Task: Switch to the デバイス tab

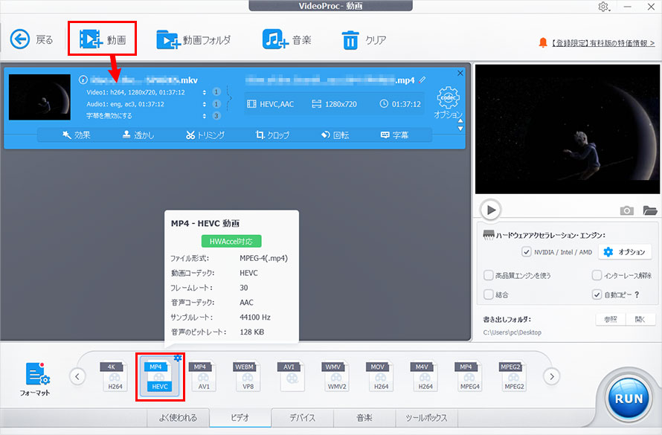Action: click(303, 418)
